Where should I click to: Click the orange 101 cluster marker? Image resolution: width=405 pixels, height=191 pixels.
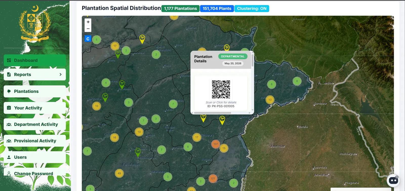click(x=213, y=178)
